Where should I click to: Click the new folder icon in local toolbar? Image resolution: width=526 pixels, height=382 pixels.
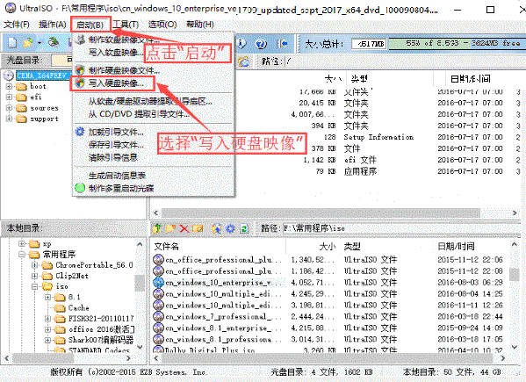170,228
